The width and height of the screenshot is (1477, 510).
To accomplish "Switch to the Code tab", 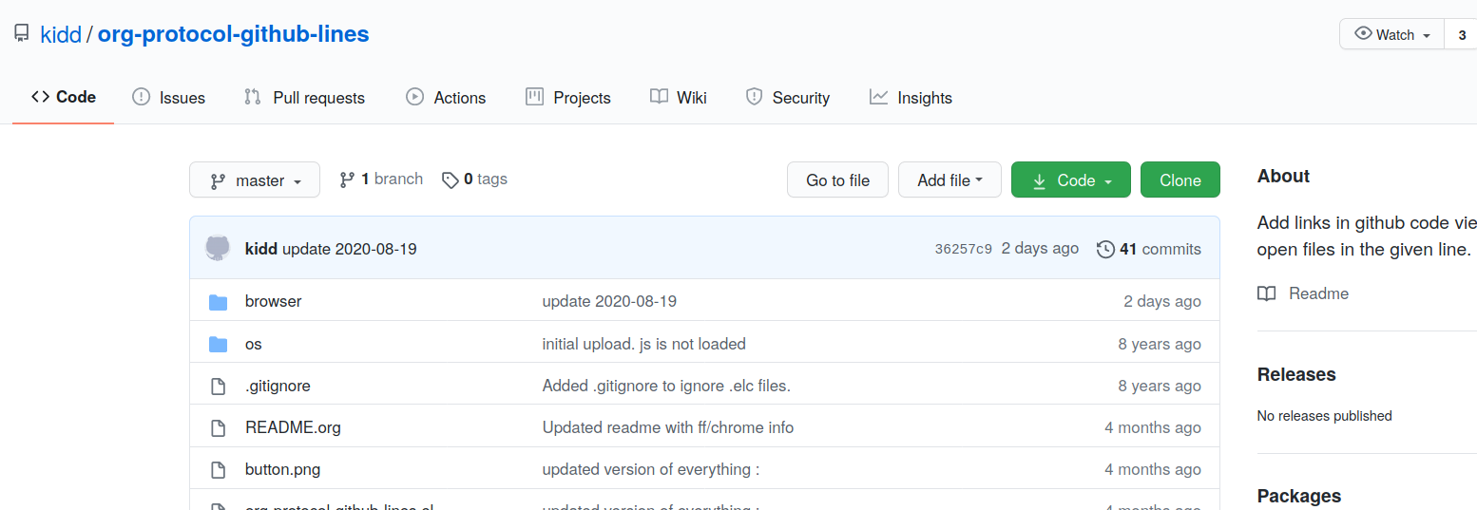I will (64, 97).
